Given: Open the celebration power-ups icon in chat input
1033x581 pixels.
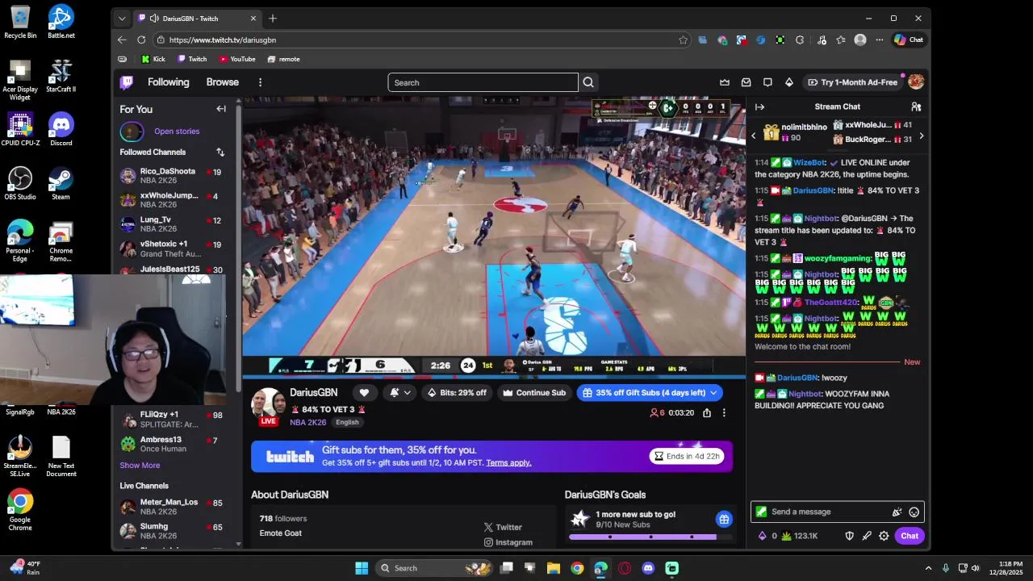Looking at the screenshot, I should click(x=897, y=512).
